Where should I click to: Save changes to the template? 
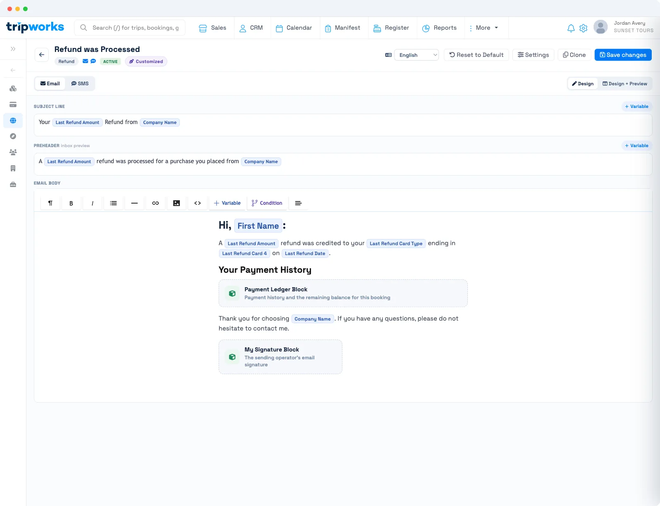point(623,55)
